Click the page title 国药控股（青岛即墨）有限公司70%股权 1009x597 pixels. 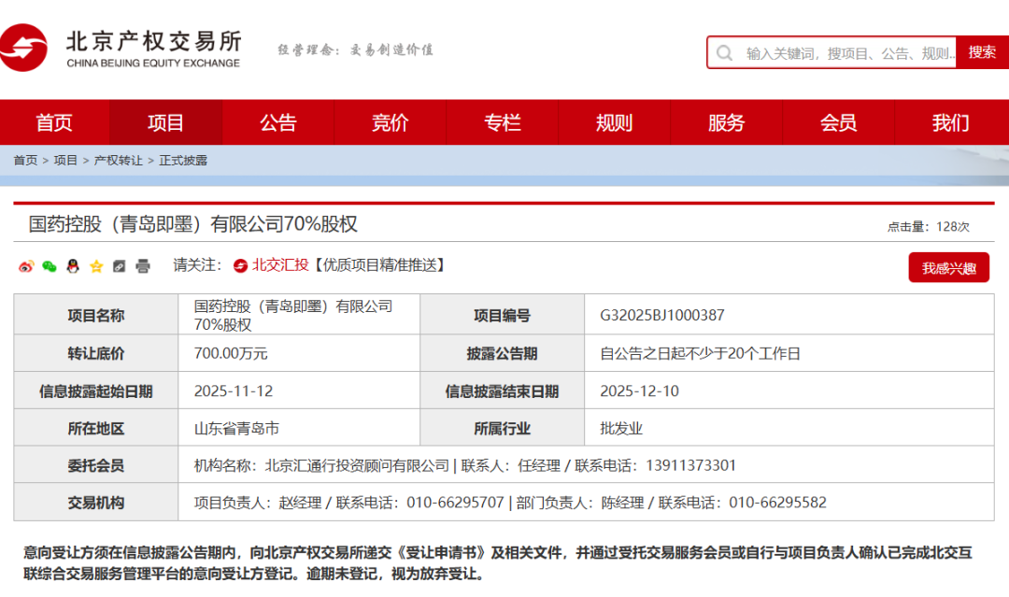193,224
